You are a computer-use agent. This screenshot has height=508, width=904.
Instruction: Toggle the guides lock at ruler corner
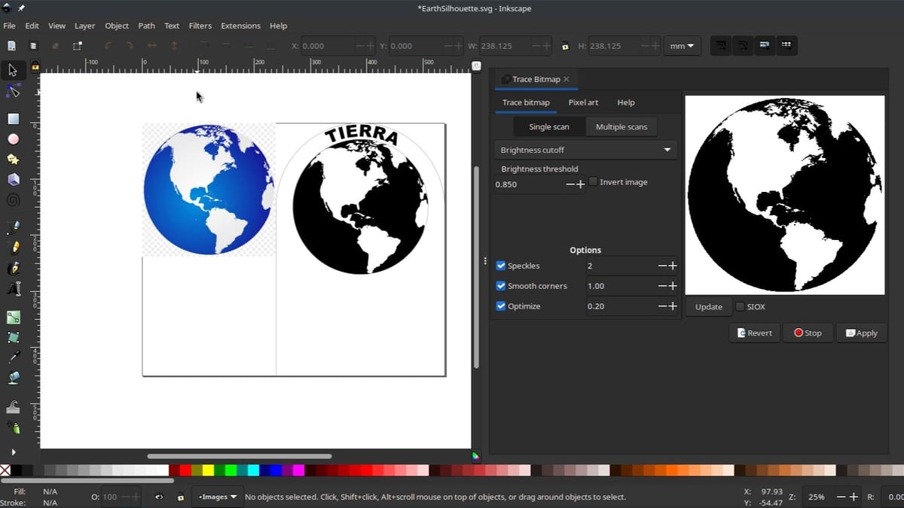pyautogui.click(x=35, y=65)
